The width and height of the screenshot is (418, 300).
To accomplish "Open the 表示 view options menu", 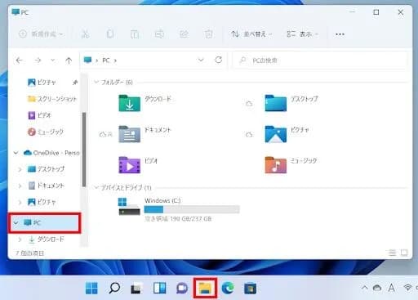I will pyautogui.click(x=302, y=34).
